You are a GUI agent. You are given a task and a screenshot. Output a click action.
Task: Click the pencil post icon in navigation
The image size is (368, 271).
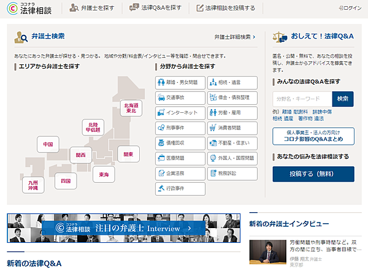200,8
